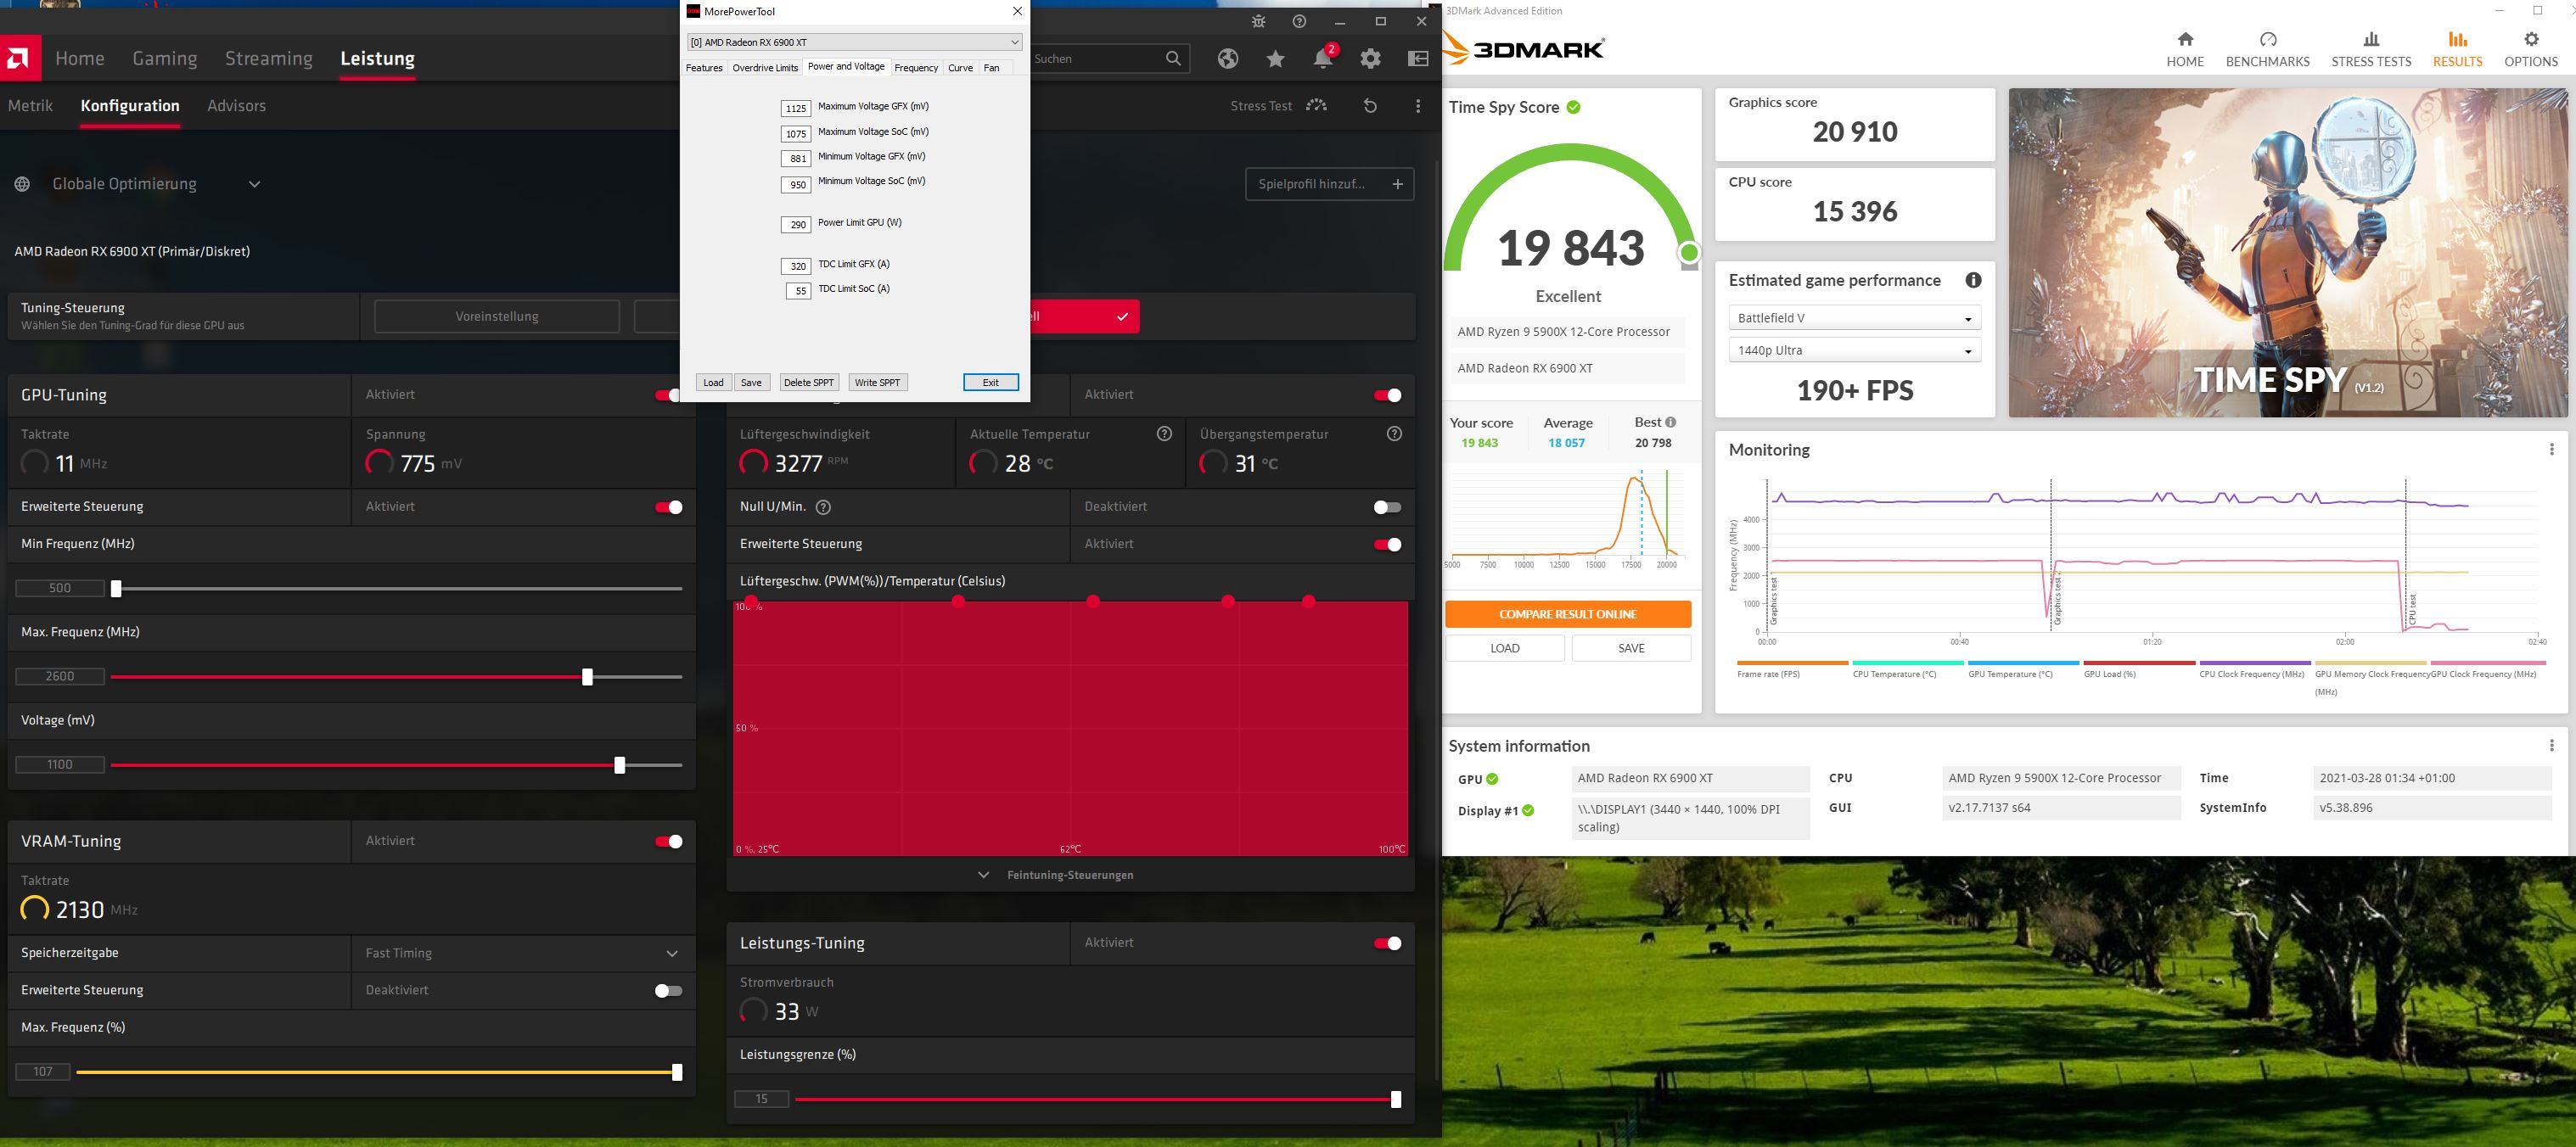This screenshot has width=2576, height=1147.
Task: Open 3DMark BENCHMARKS icon
Action: point(2268,39)
